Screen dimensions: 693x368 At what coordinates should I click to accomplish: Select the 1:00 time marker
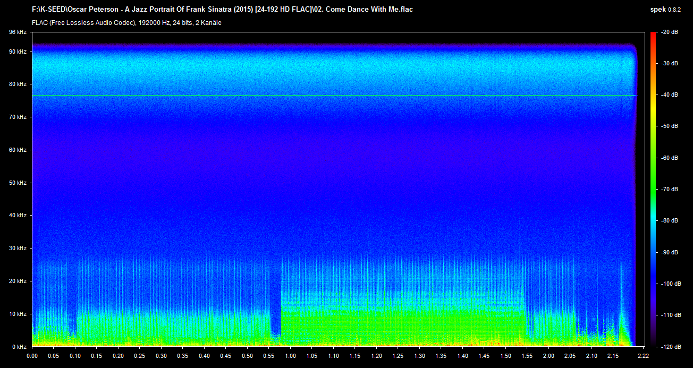(x=290, y=356)
